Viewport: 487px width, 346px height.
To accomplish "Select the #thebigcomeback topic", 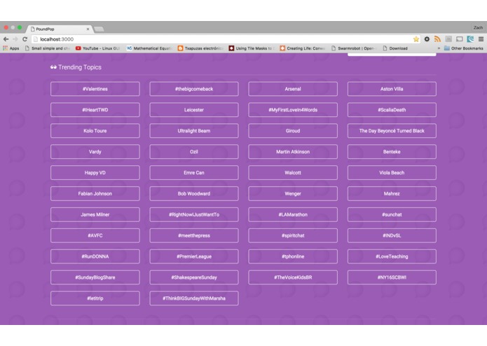I will point(194,89).
